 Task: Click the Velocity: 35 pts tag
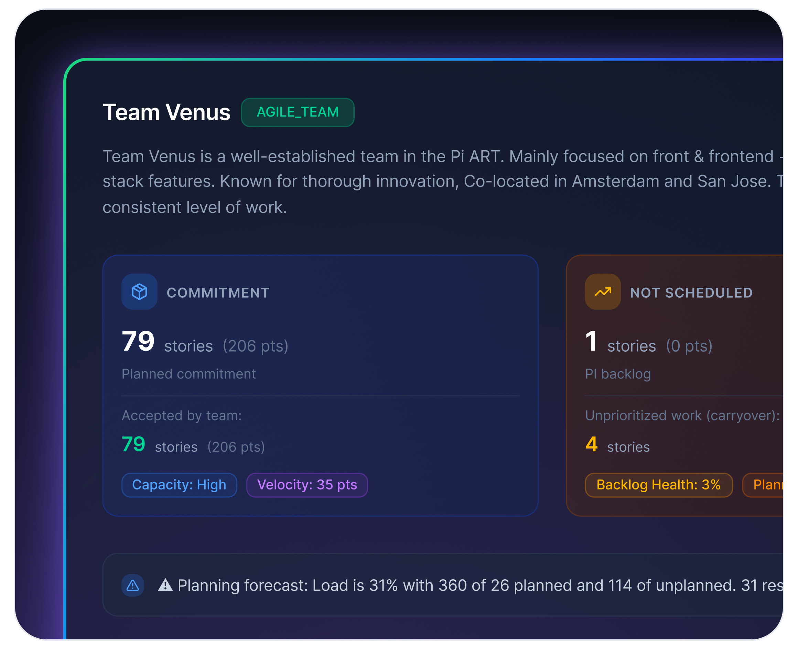point(307,485)
